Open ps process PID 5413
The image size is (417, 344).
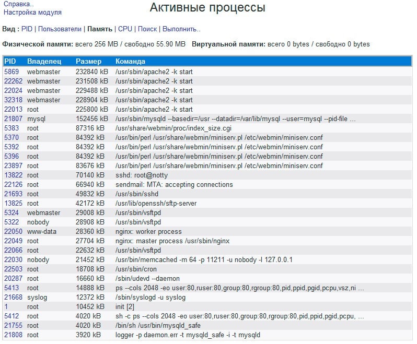click(x=11, y=288)
